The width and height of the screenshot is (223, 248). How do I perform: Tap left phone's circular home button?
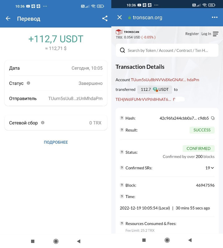56,241
